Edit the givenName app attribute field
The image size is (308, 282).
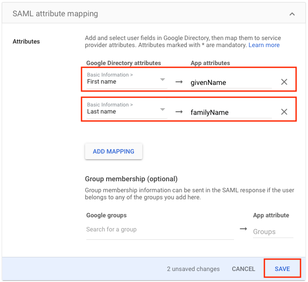pos(231,83)
